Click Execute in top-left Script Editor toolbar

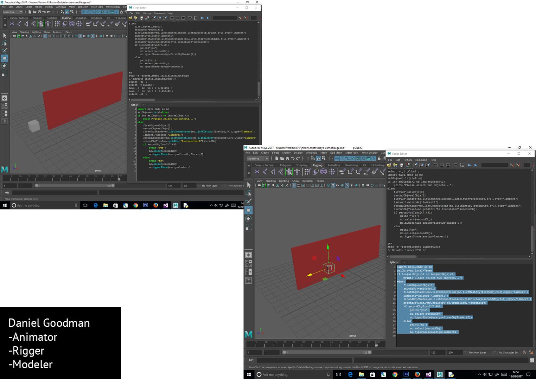208,18
